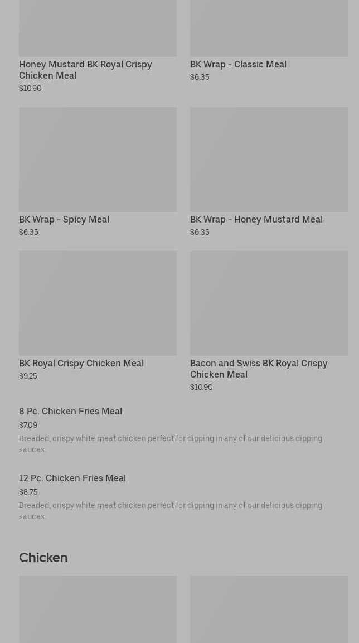Screen dimensions: 359x643
Task: Click the BK Wrap - Classic Meal image
Action: 269,28
